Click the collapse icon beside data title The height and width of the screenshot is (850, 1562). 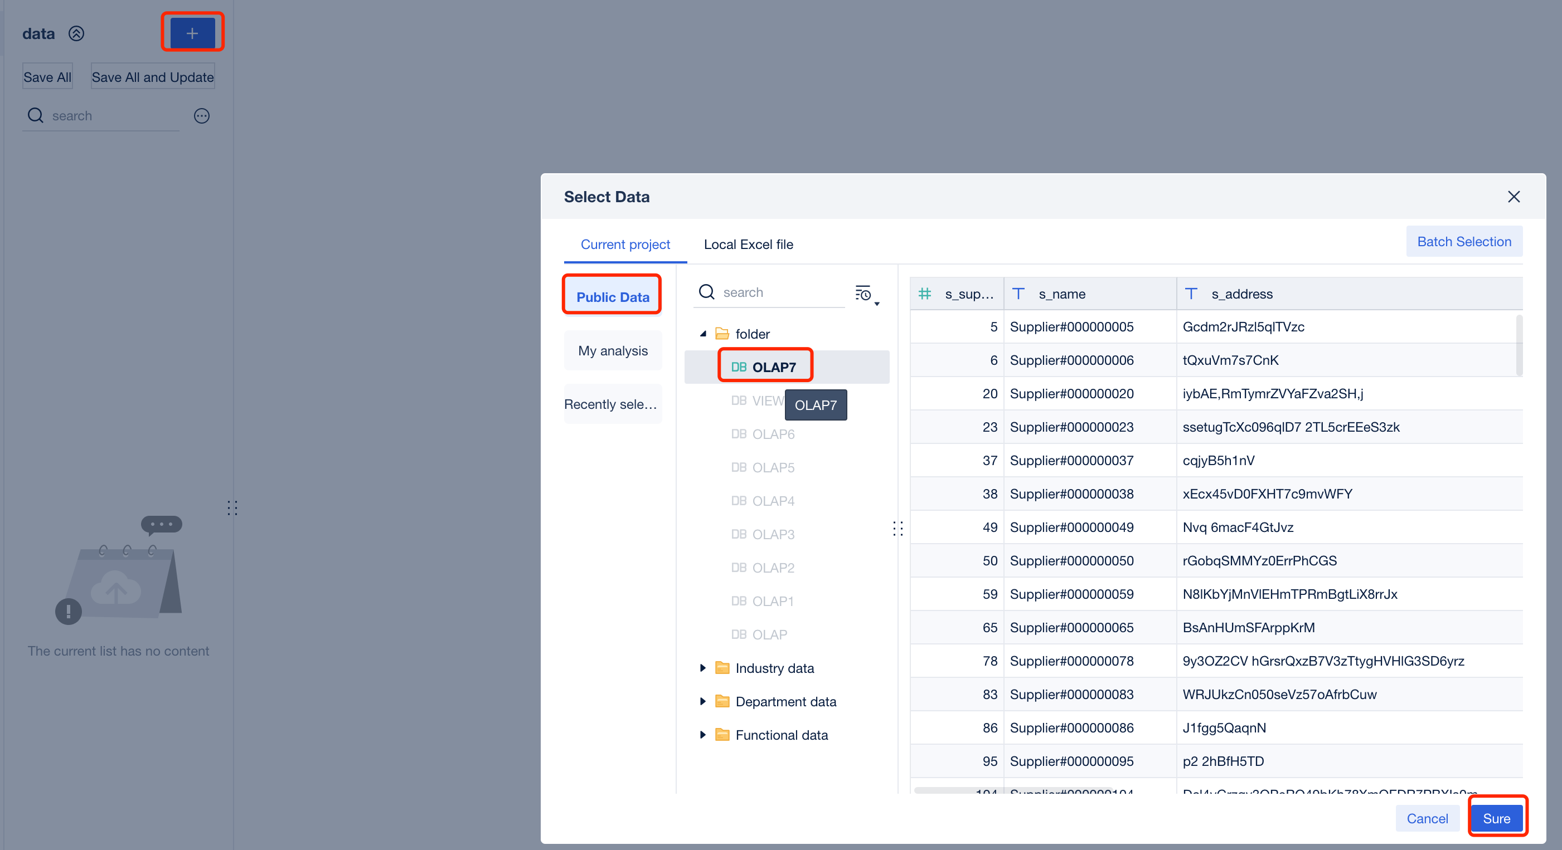click(76, 33)
